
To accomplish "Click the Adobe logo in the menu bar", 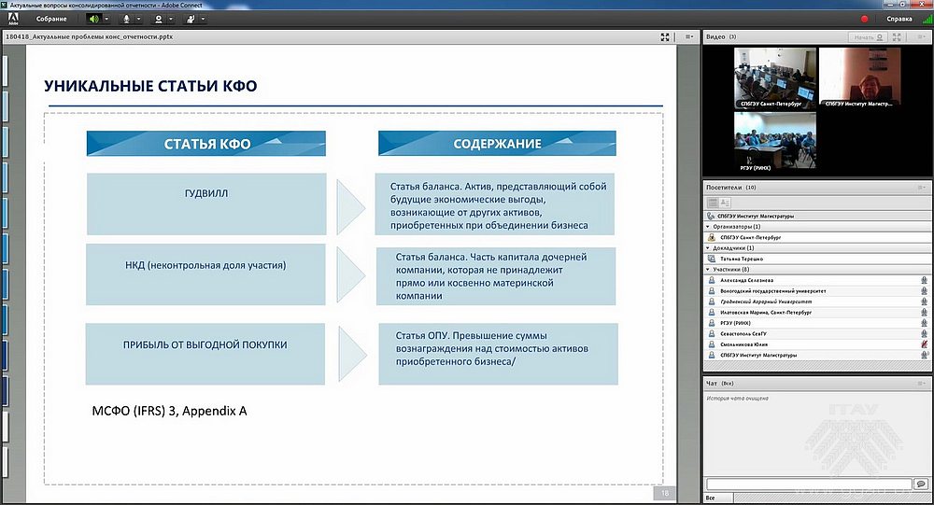I will pyautogui.click(x=12, y=19).
